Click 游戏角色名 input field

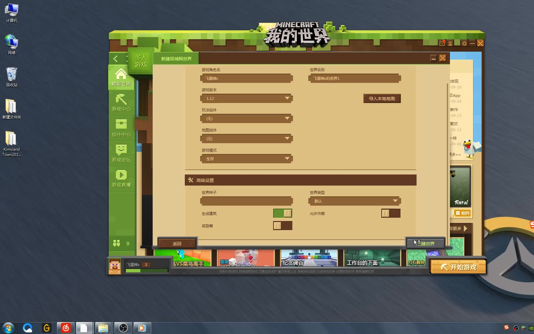click(247, 78)
